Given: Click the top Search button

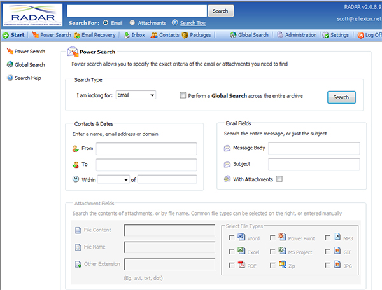Looking at the screenshot, I should point(220,11).
